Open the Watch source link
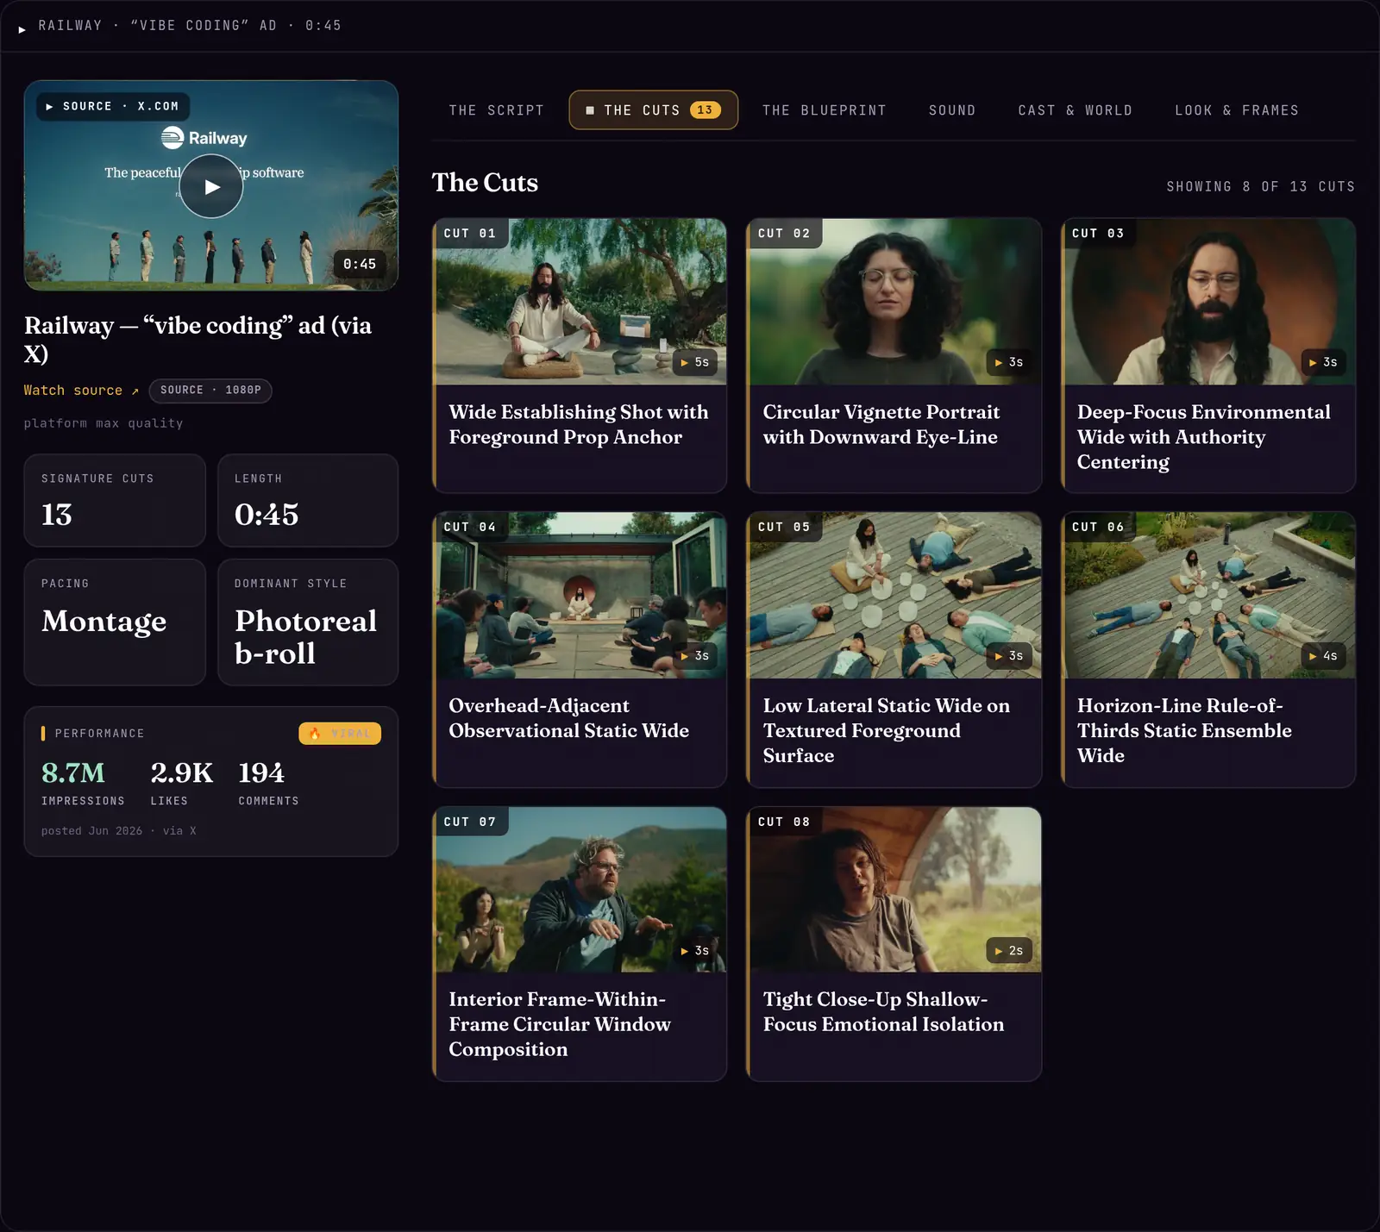Image resolution: width=1380 pixels, height=1232 pixels. pos(81,391)
